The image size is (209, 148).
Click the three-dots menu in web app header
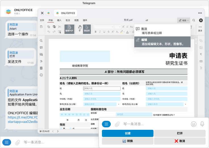[x=200, y=13]
